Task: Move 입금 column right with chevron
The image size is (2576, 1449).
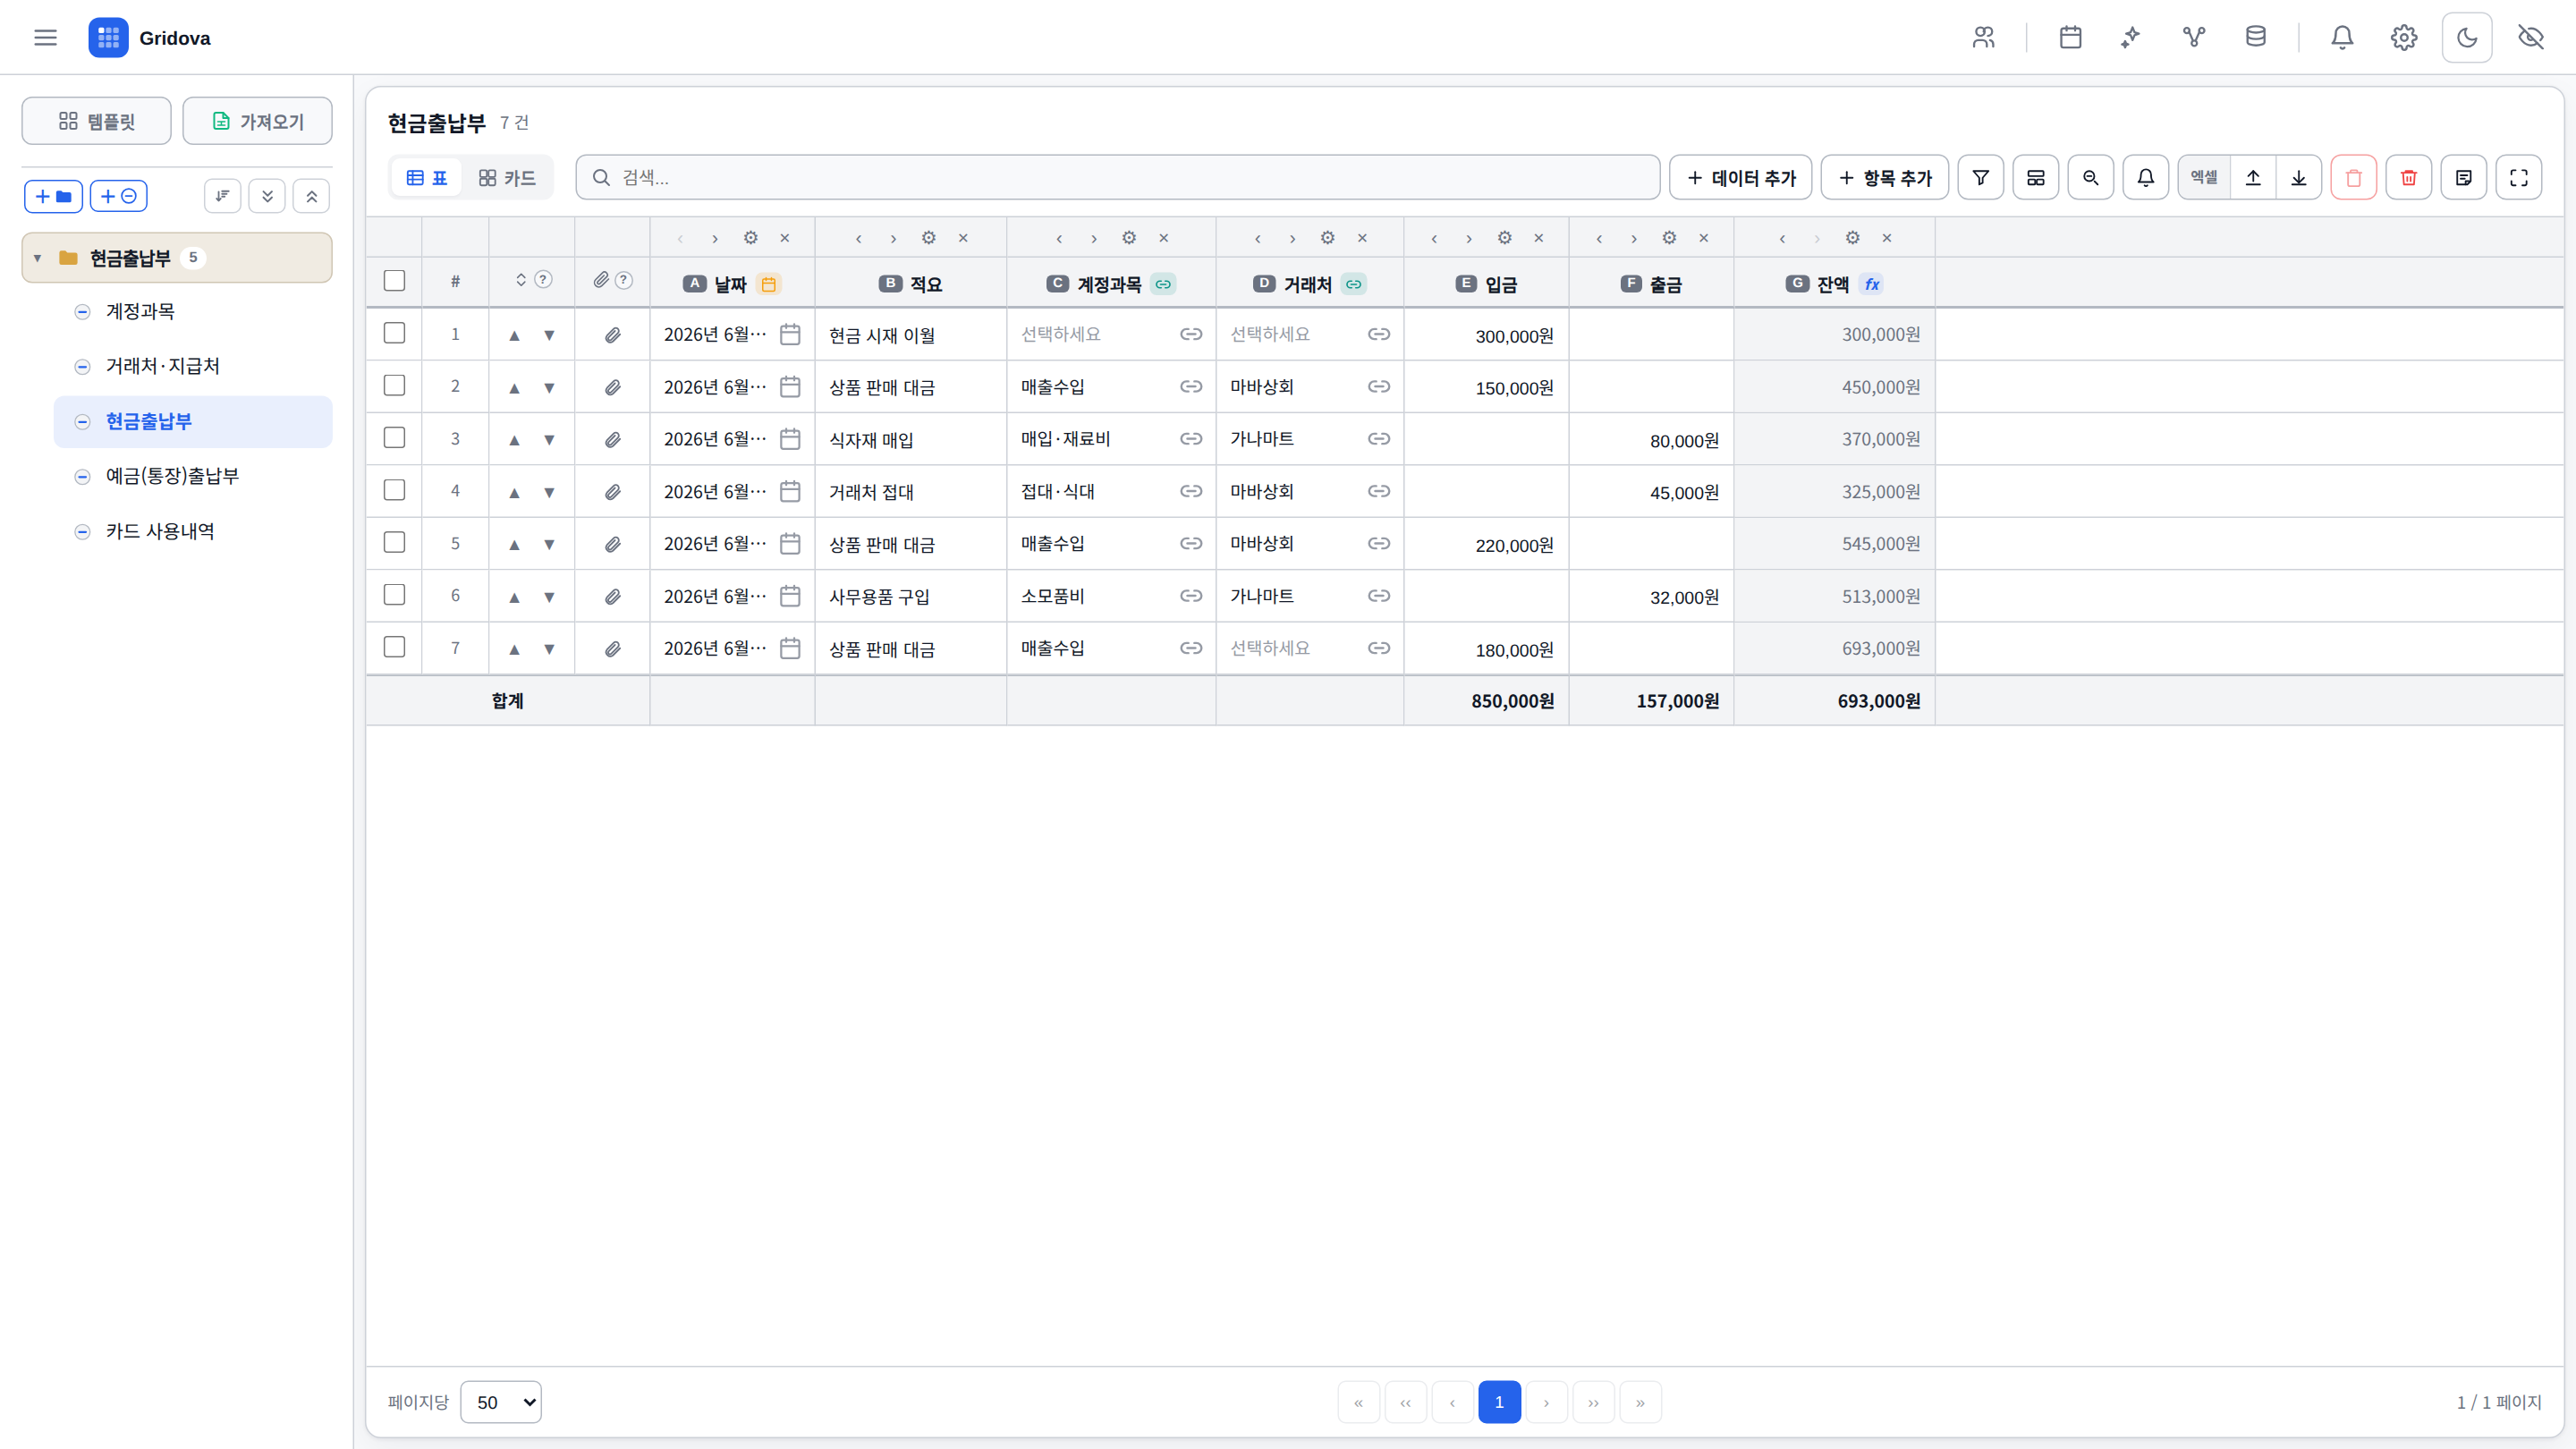Action: click(1468, 238)
